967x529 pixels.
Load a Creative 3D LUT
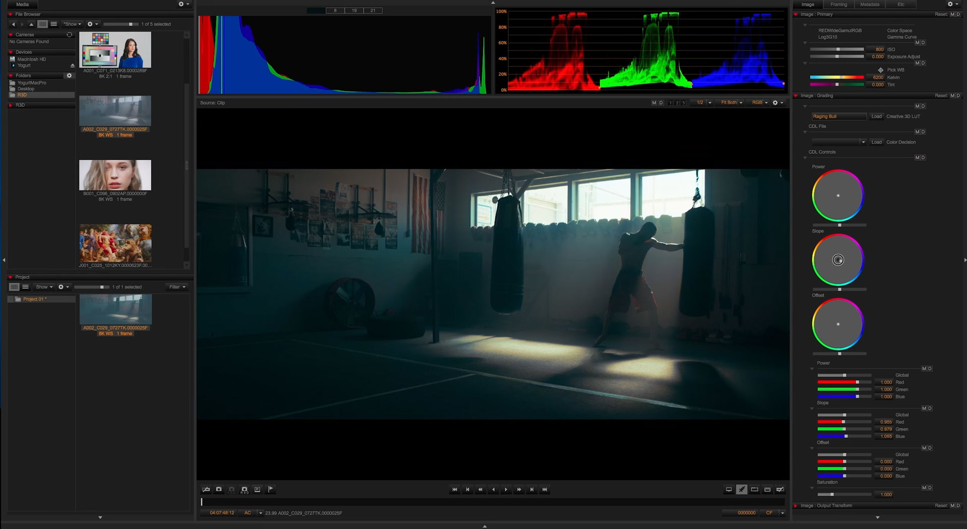pos(877,116)
